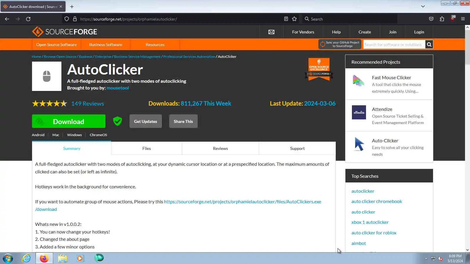This screenshot has width=470, height=264.
Task: Click the green Download button
Action: (x=69, y=121)
